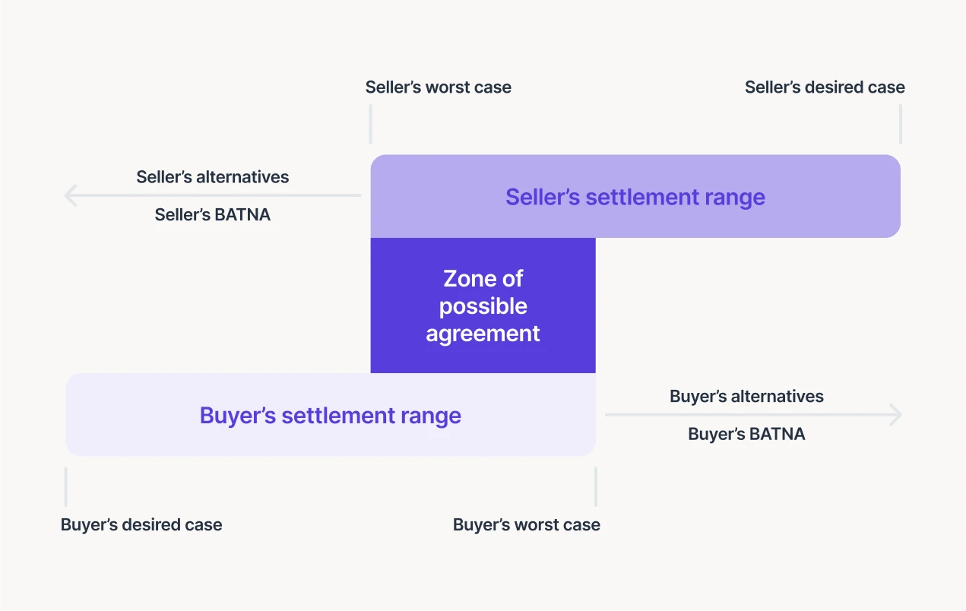Select the Zone of possible agreement block
This screenshot has width=966, height=611.
click(x=483, y=305)
